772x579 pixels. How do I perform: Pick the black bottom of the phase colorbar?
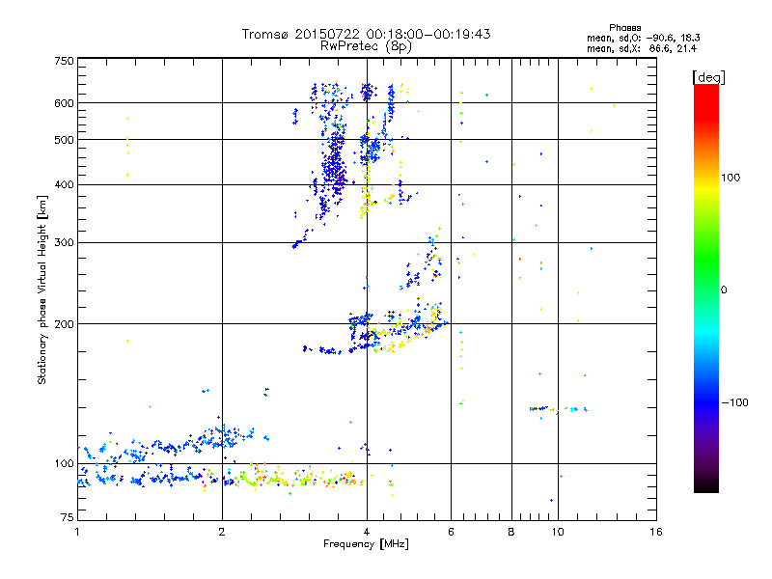click(706, 486)
